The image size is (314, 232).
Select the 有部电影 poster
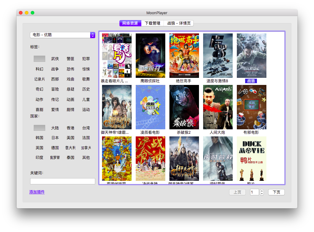pyautogui.click(x=252, y=107)
